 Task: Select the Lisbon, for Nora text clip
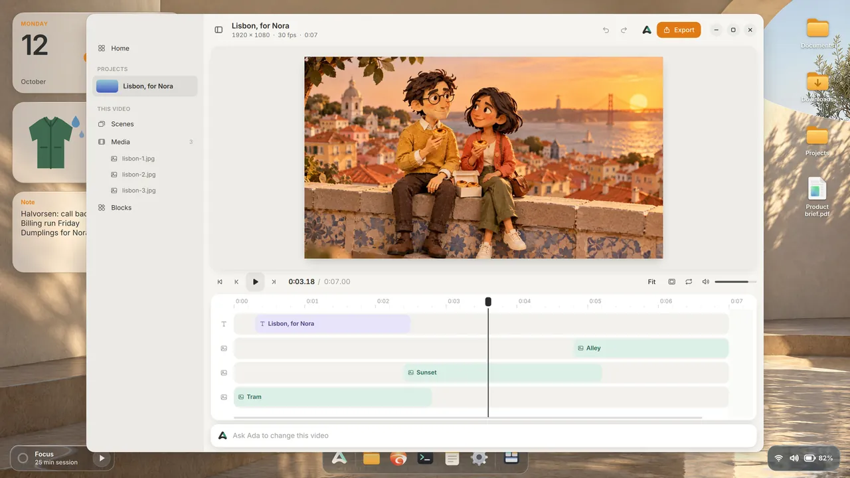click(333, 324)
